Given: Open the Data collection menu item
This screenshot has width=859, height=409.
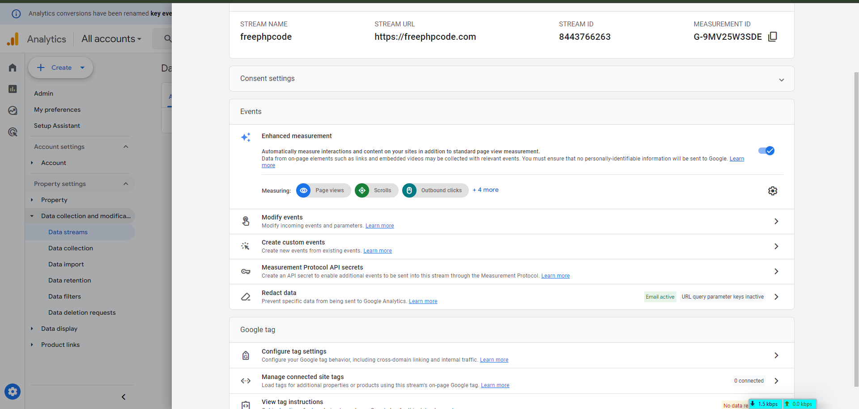Looking at the screenshot, I should click(x=71, y=248).
